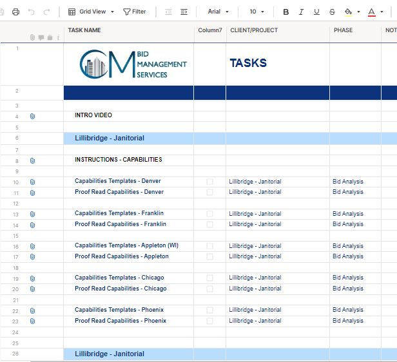Expand the fill color dropdown arrow

[x=358, y=12]
